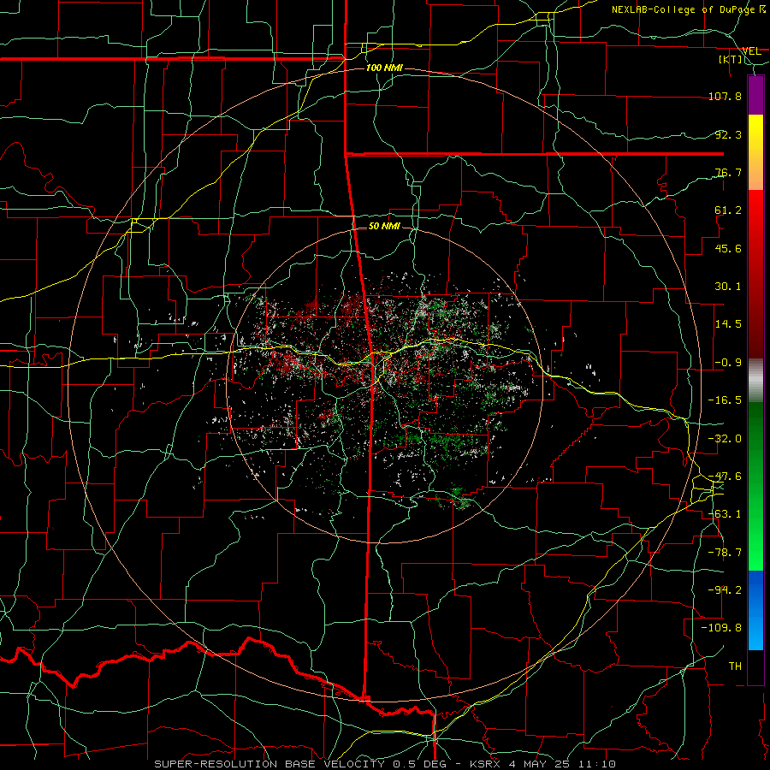The width and height of the screenshot is (770, 770).
Task: Click the '100 NMI' range ring label
Action: (x=384, y=68)
